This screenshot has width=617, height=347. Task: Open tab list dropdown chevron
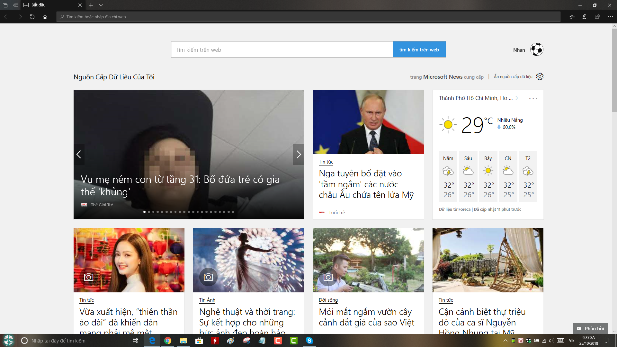click(x=101, y=5)
